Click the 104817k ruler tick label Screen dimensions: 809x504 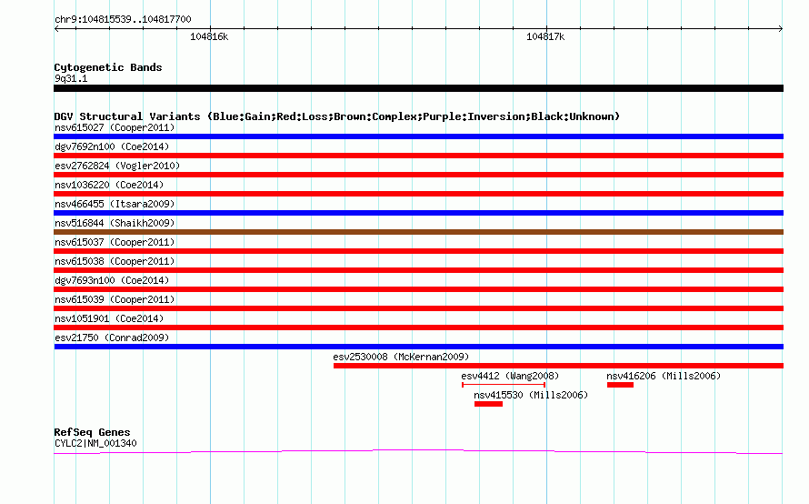coord(545,36)
